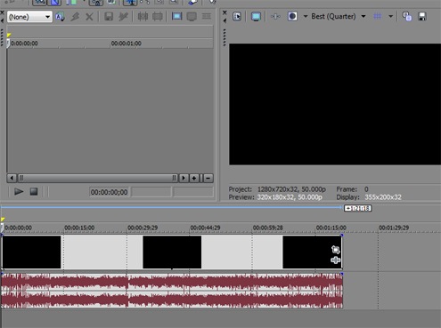Click the Project 1280x720x32, 50.000p text
This screenshot has height=328, width=441.
tap(277, 189)
